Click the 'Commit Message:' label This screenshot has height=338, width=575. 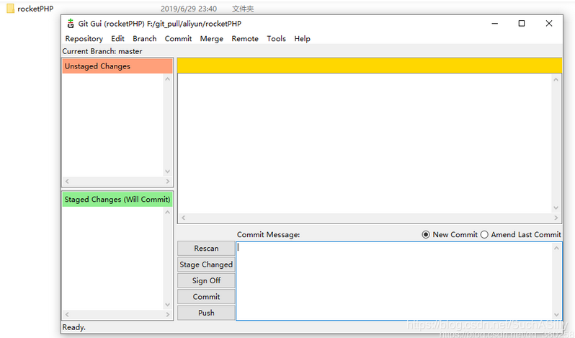pos(269,235)
